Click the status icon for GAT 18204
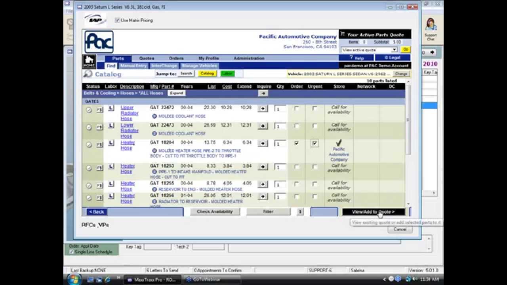 tap(89, 145)
